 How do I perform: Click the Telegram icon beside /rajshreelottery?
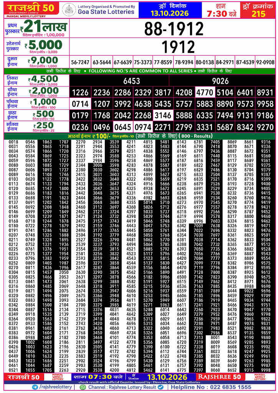click(x=35, y=387)
